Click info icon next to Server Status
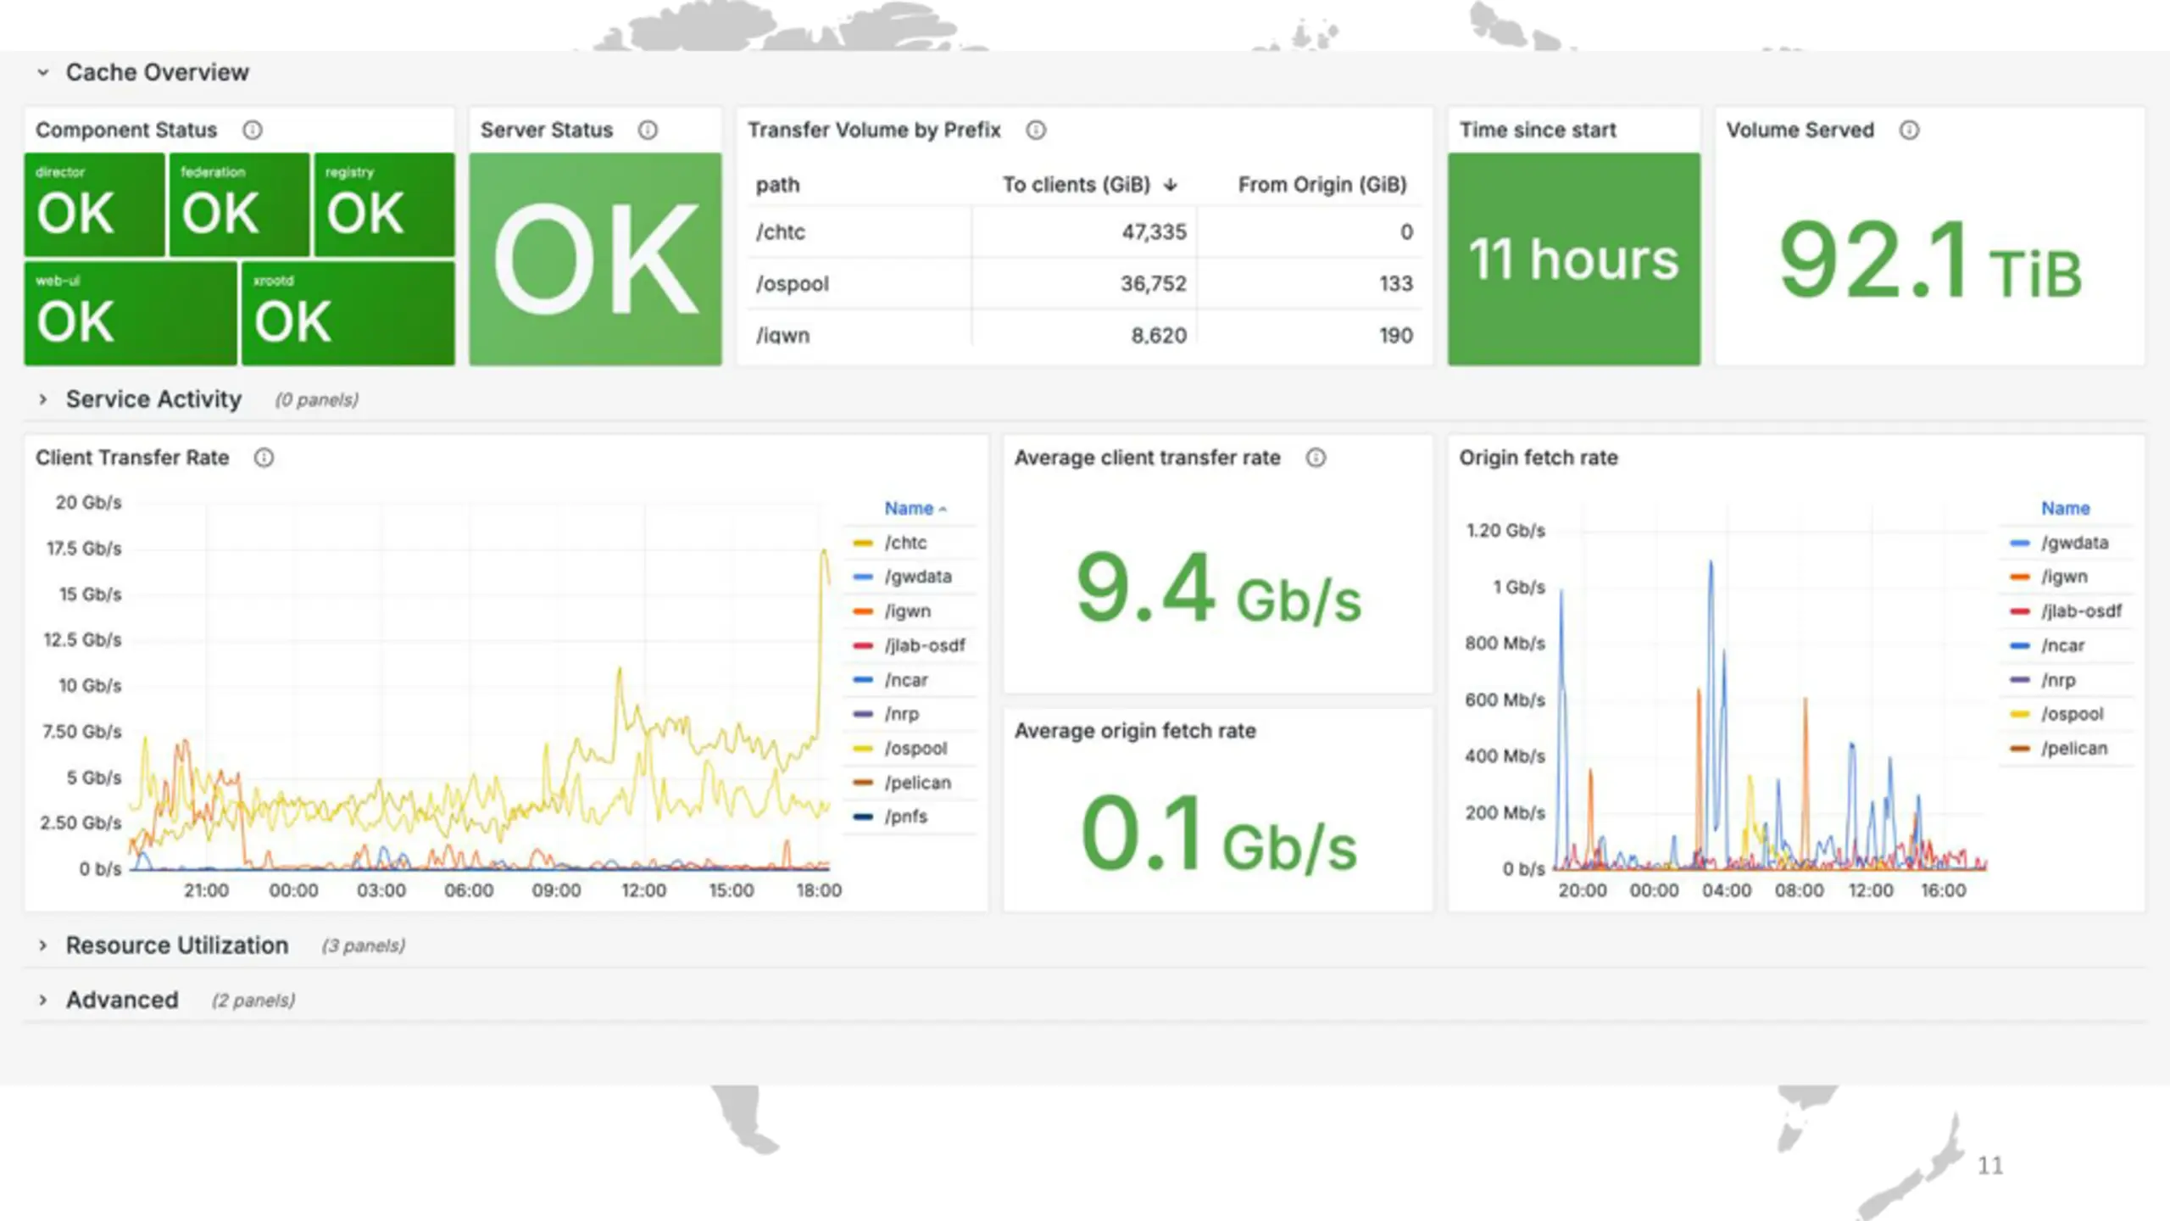The image size is (2170, 1221). point(648,130)
